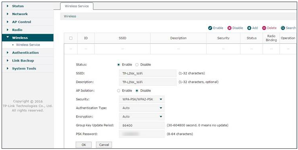The height and width of the screenshot is (150, 298).
Task: Click the '(1-32 characters, optional)' hint text
Action: point(199,82)
